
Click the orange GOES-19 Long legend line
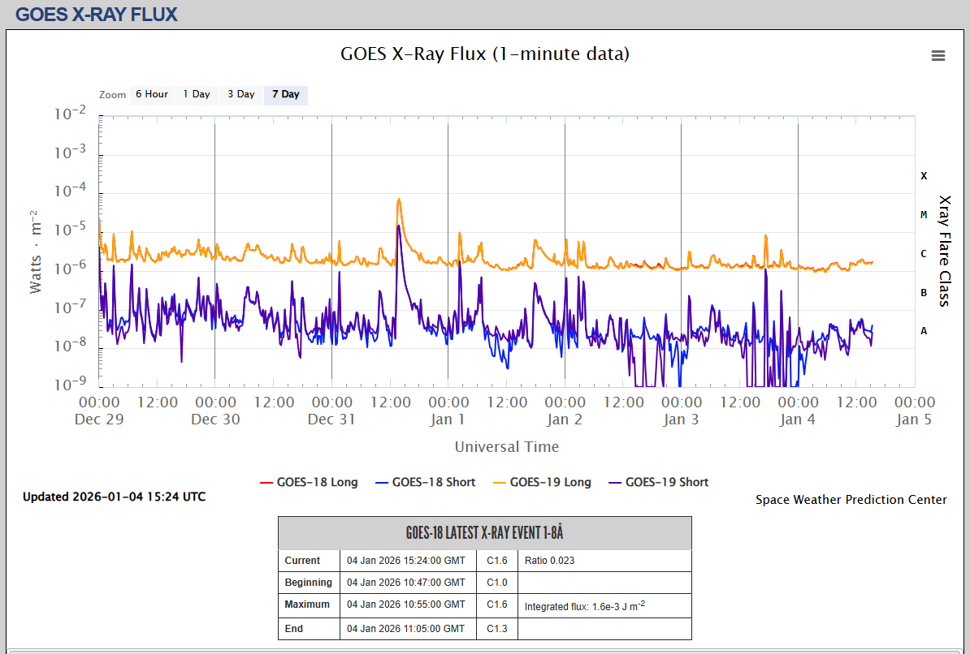coord(497,482)
